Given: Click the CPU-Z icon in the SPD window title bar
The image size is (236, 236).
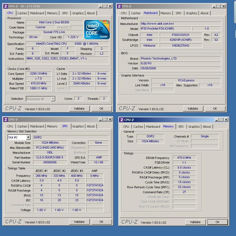Looking at the screenshot, I should (x=6, y=120).
